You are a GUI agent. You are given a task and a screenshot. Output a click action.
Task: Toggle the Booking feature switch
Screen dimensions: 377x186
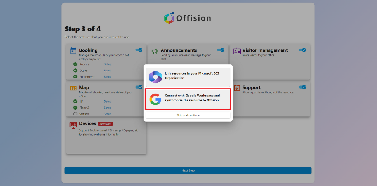[x=139, y=50]
